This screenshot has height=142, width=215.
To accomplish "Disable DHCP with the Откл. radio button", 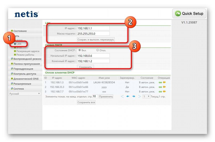I will 97,50.
